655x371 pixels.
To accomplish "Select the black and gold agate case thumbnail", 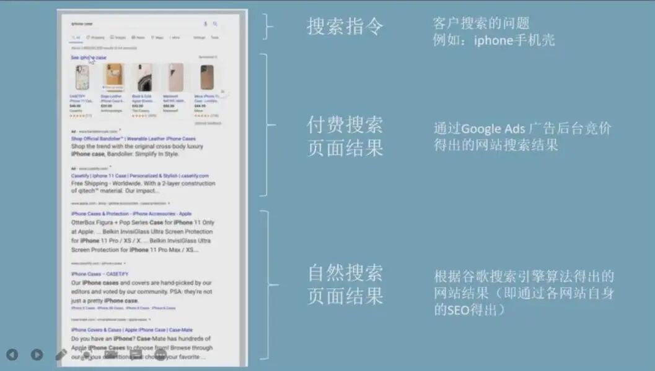I will (144, 77).
